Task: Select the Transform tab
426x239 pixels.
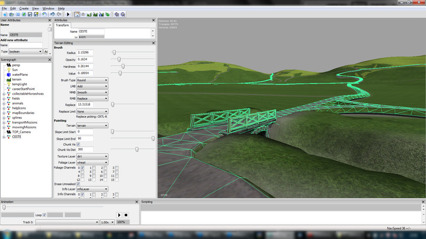Action: [x=62, y=25]
